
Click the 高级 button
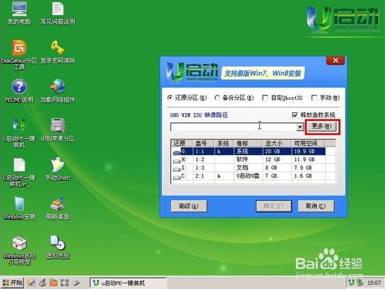click(x=189, y=206)
